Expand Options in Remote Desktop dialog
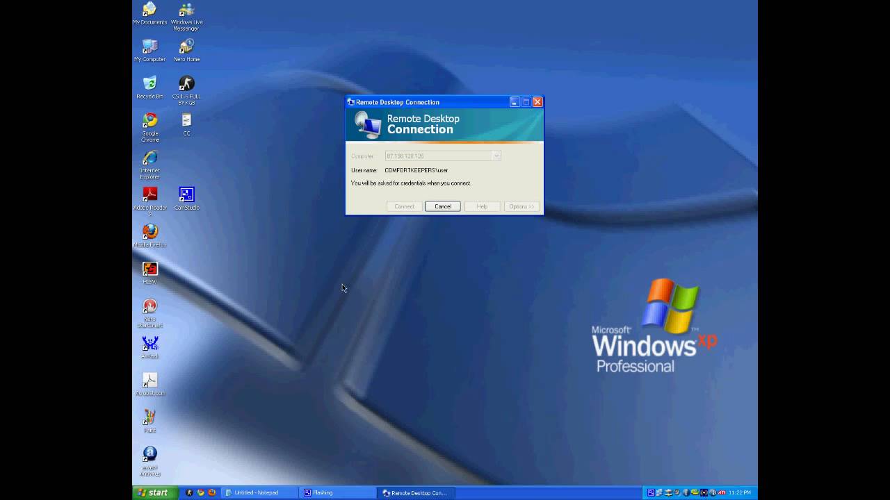 click(521, 206)
